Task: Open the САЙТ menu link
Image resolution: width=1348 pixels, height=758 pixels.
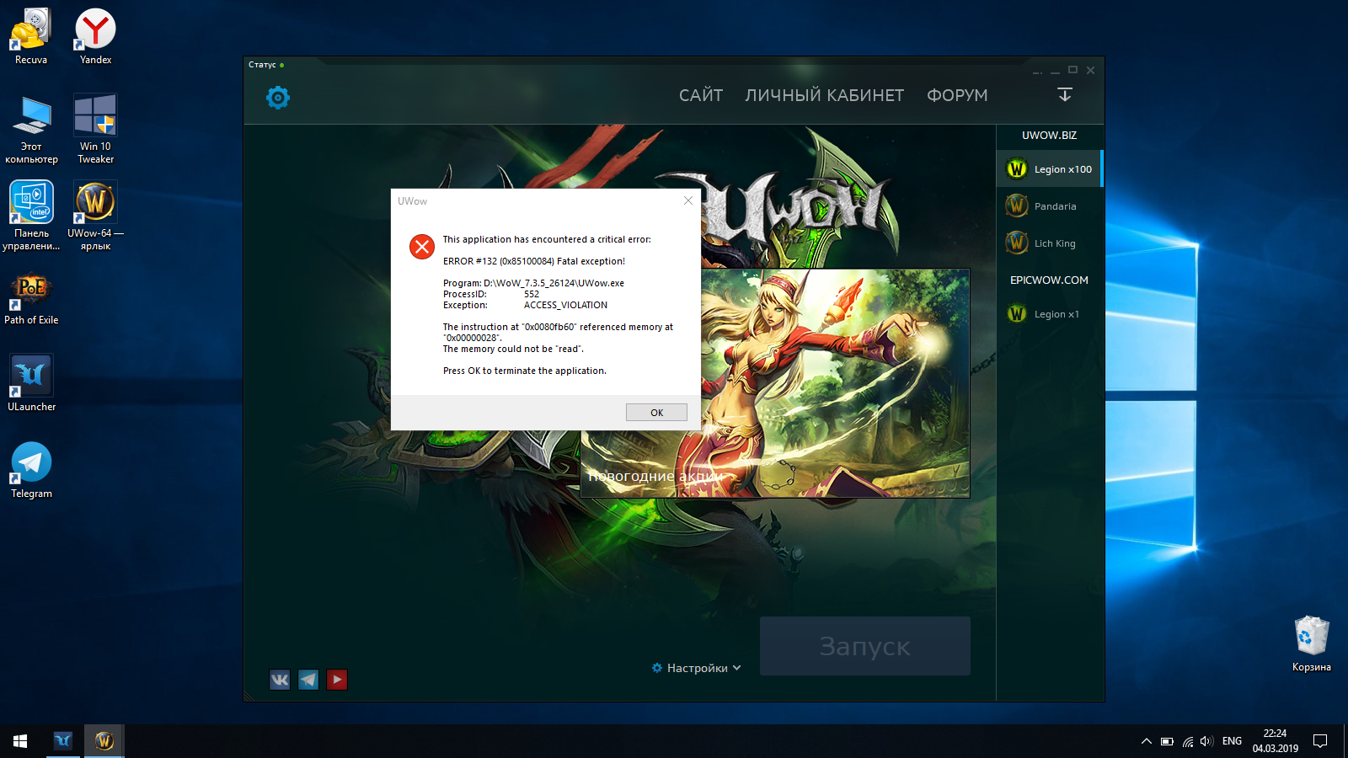Action: [701, 96]
